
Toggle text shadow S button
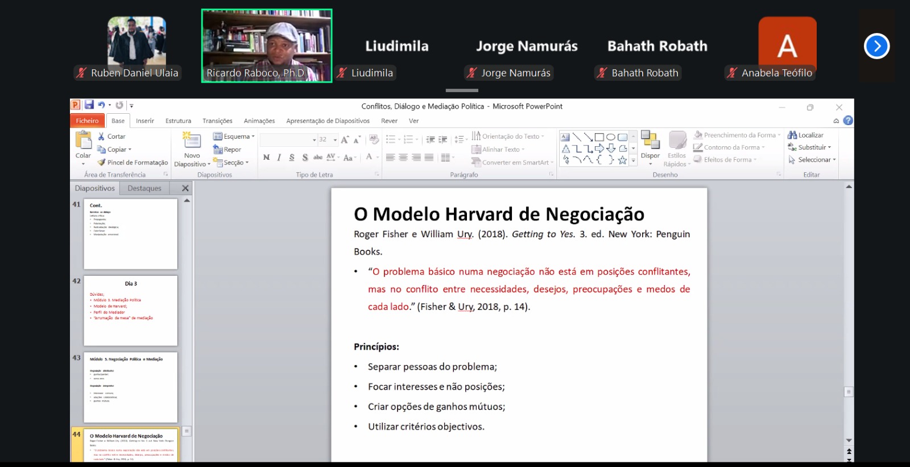(305, 158)
